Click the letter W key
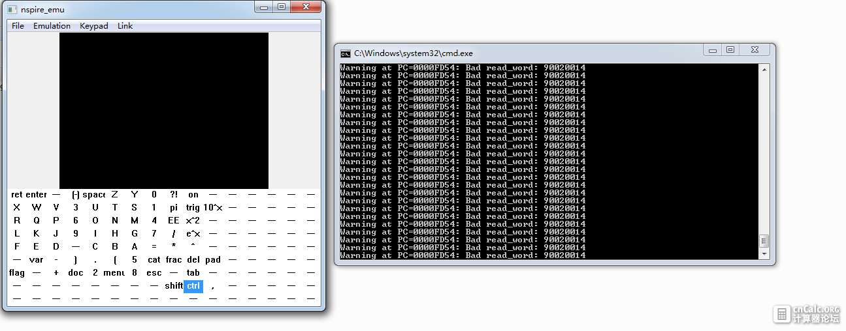 (37, 208)
